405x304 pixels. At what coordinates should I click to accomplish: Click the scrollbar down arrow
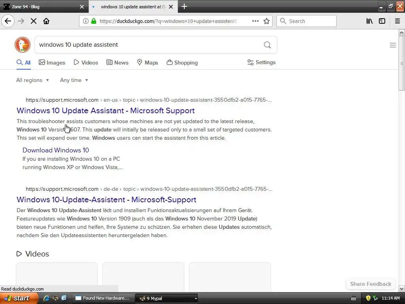[401, 289]
